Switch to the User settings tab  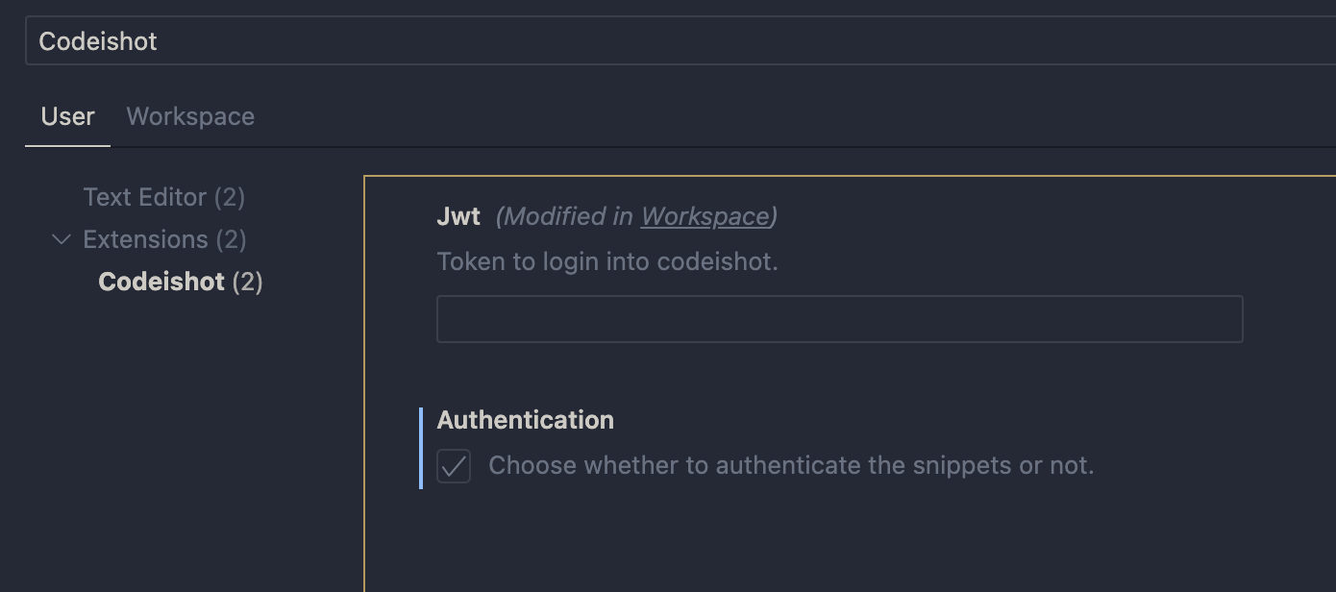[67, 116]
